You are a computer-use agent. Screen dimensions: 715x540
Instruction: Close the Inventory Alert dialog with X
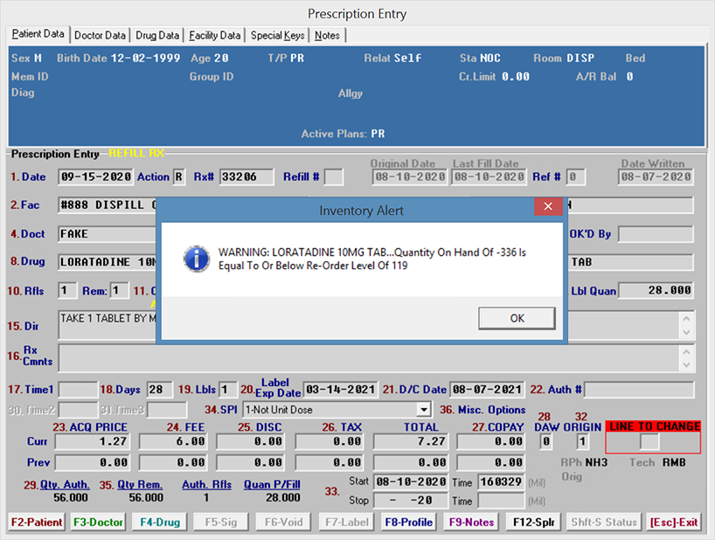point(547,207)
